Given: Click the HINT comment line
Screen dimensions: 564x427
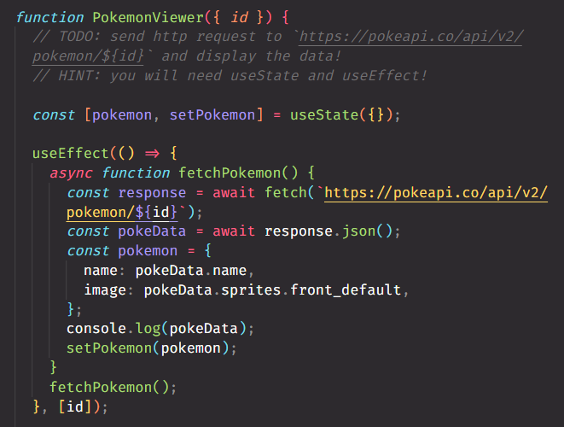Looking at the screenshot, I should pyautogui.click(x=230, y=76).
